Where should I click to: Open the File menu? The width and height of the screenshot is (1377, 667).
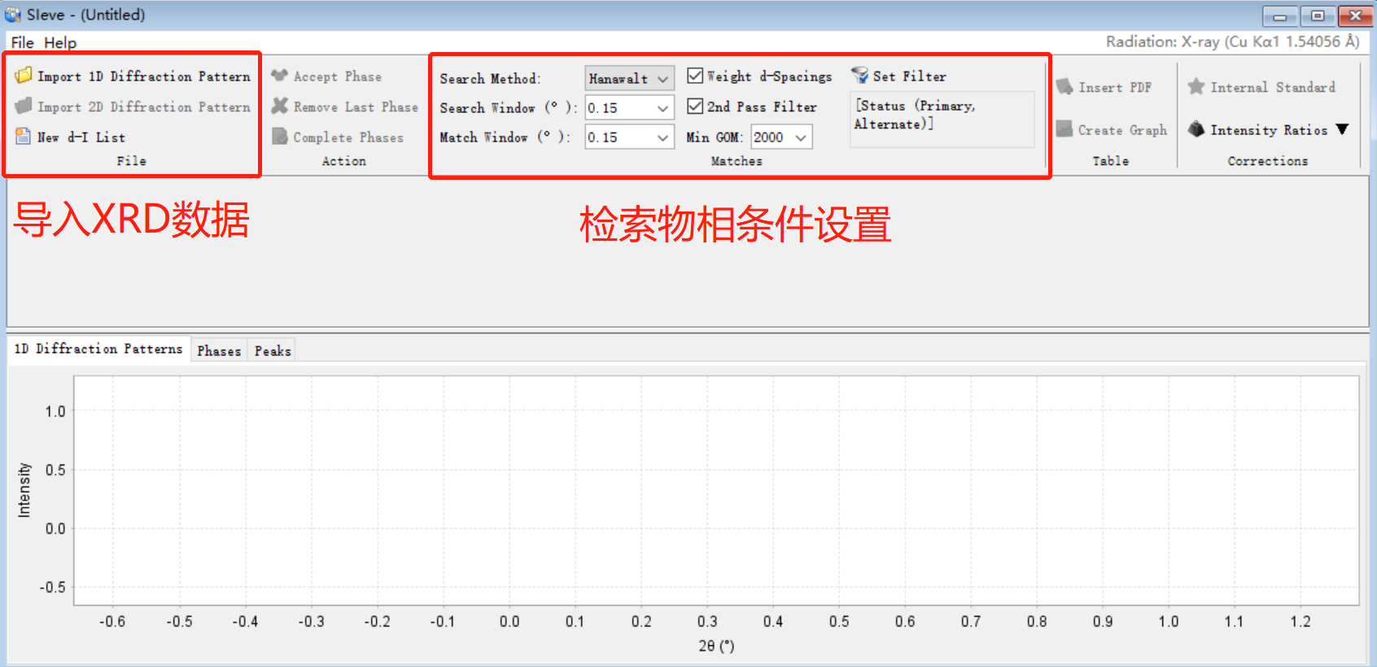[22, 42]
